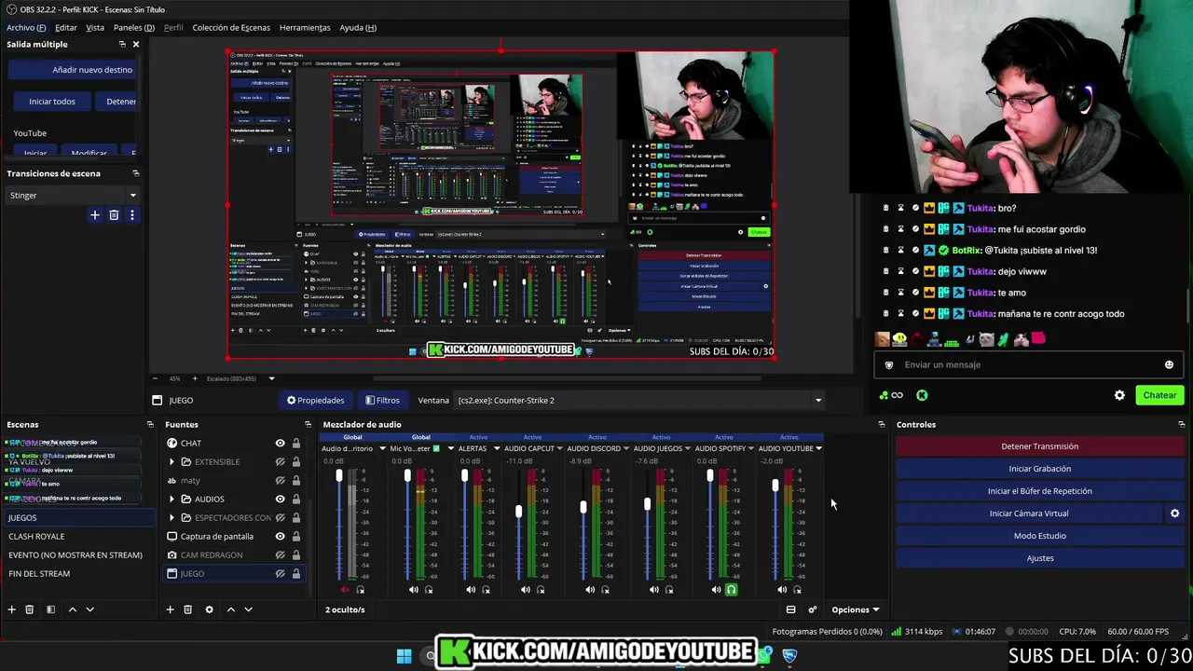Toggle lock on Captura de pantalla source
Screen dimensions: 1193x671
click(x=296, y=536)
